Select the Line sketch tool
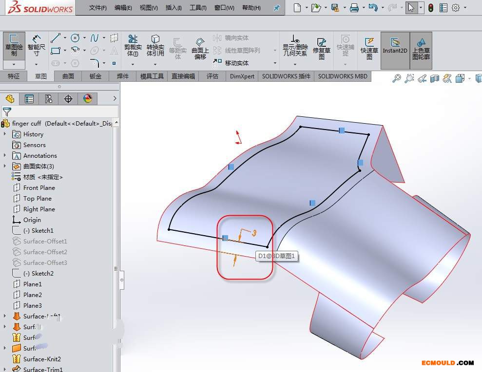This screenshot has width=482, height=372. coord(56,38)
